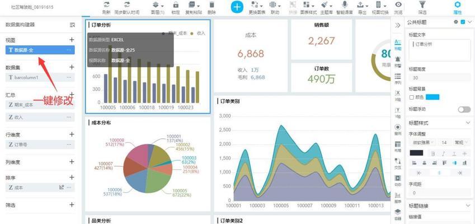Viewport: 475px width, 224px height.
Task: Toggle 收入 legend item in 订单分析 chart
Action: point(198,33)
